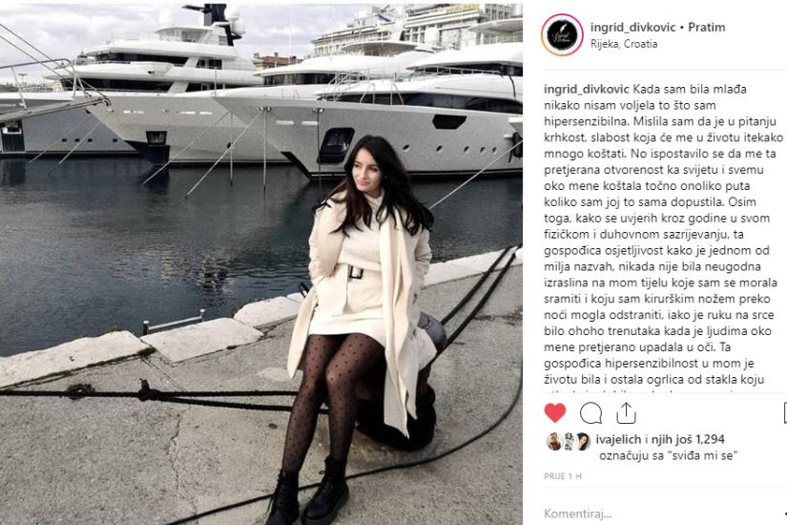
Task: Click the PRIJE 1 H timestamp
Action: (x=563, y=475)
